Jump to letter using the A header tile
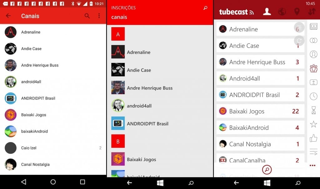Viewport: 320px width, 189px height. tap(118, 34)
